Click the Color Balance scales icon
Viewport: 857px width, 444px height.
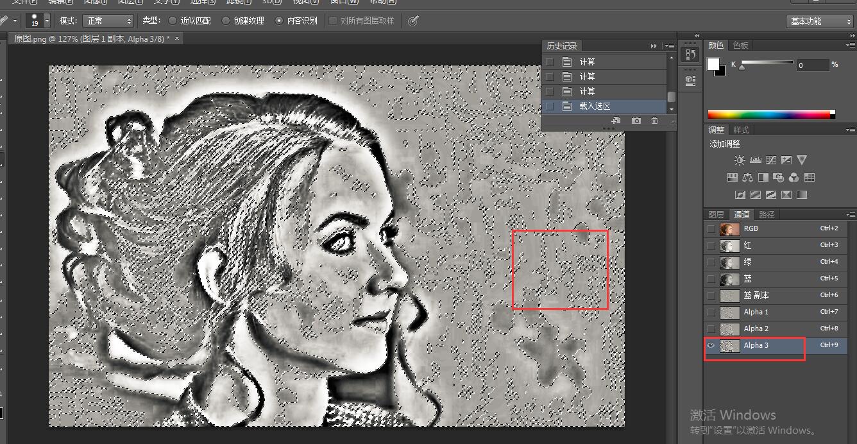point(747,178)
